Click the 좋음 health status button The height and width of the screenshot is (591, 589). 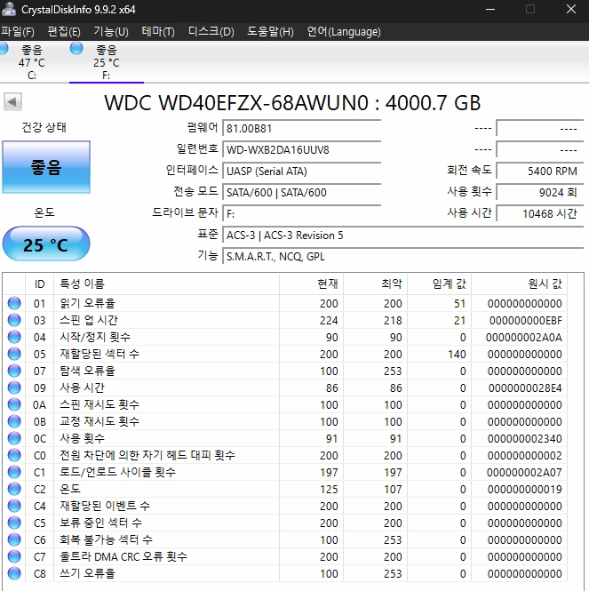46,167
